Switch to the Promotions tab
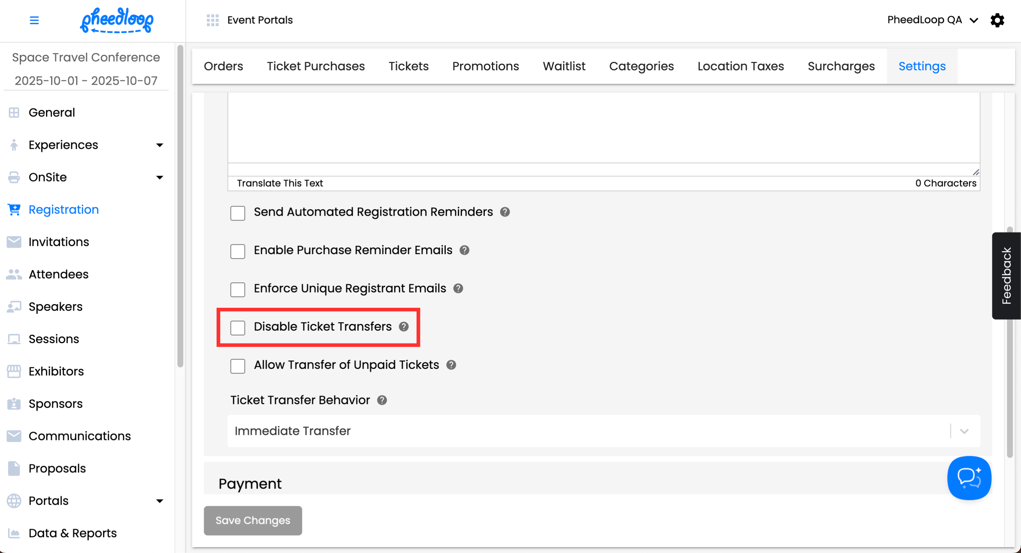1021x553 pixels. point(485,66)
